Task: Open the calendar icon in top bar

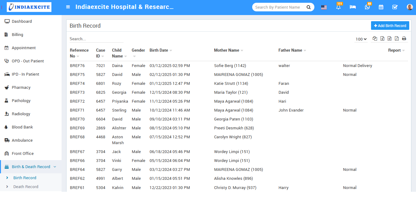Action: coord(381,7)
